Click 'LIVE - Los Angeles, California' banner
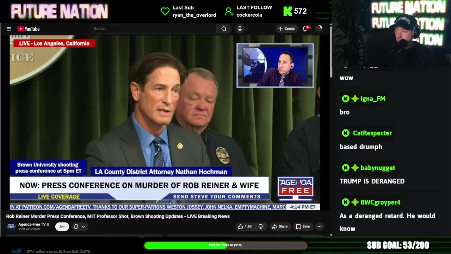The image size is (451, 254). click(x=54, y=43)
